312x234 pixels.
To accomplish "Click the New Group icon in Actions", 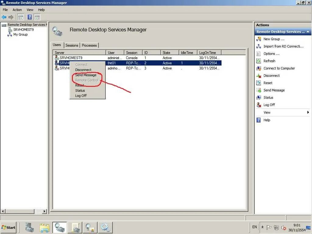I will (x=259, y=39).
